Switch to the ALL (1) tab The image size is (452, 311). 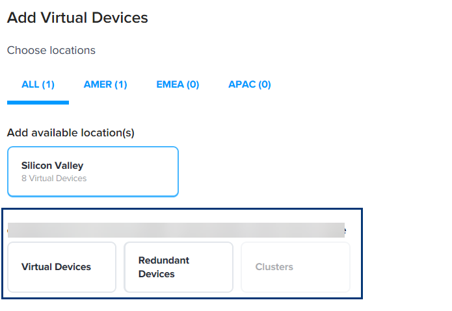click(38, 84)
